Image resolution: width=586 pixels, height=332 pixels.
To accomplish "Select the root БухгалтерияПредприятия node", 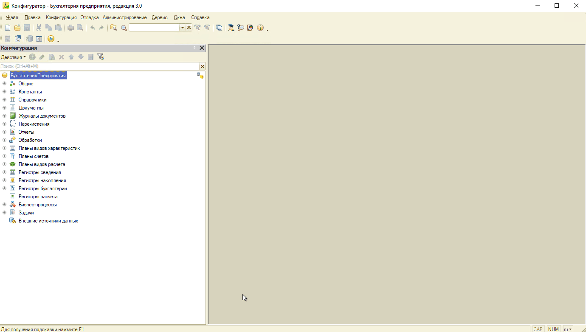I will coord(38,76).
